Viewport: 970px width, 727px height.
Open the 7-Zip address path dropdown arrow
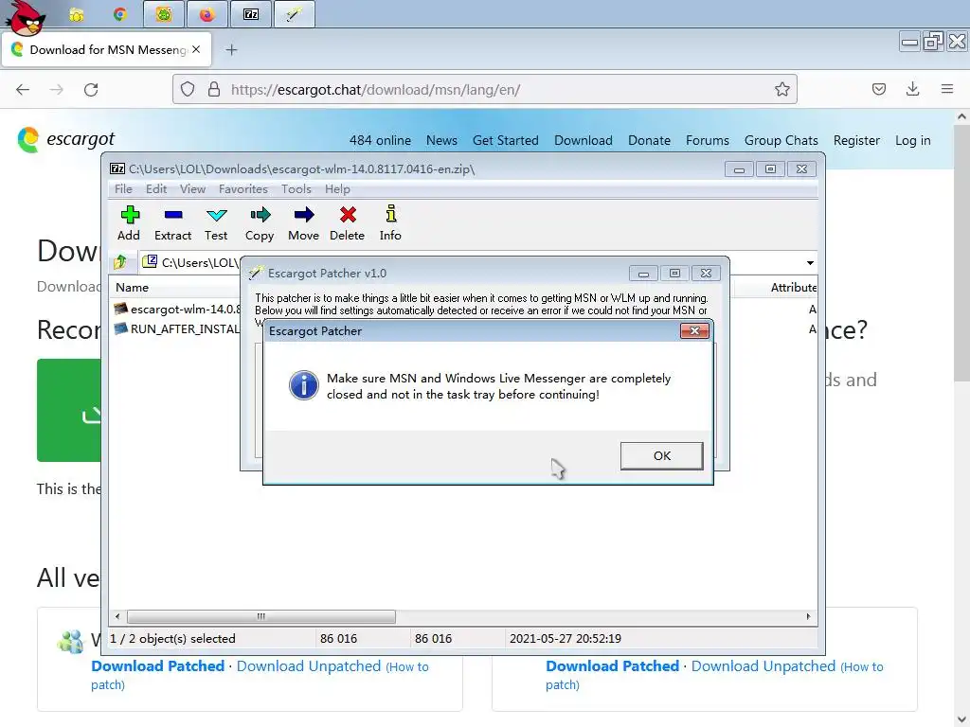click(810, 263)
